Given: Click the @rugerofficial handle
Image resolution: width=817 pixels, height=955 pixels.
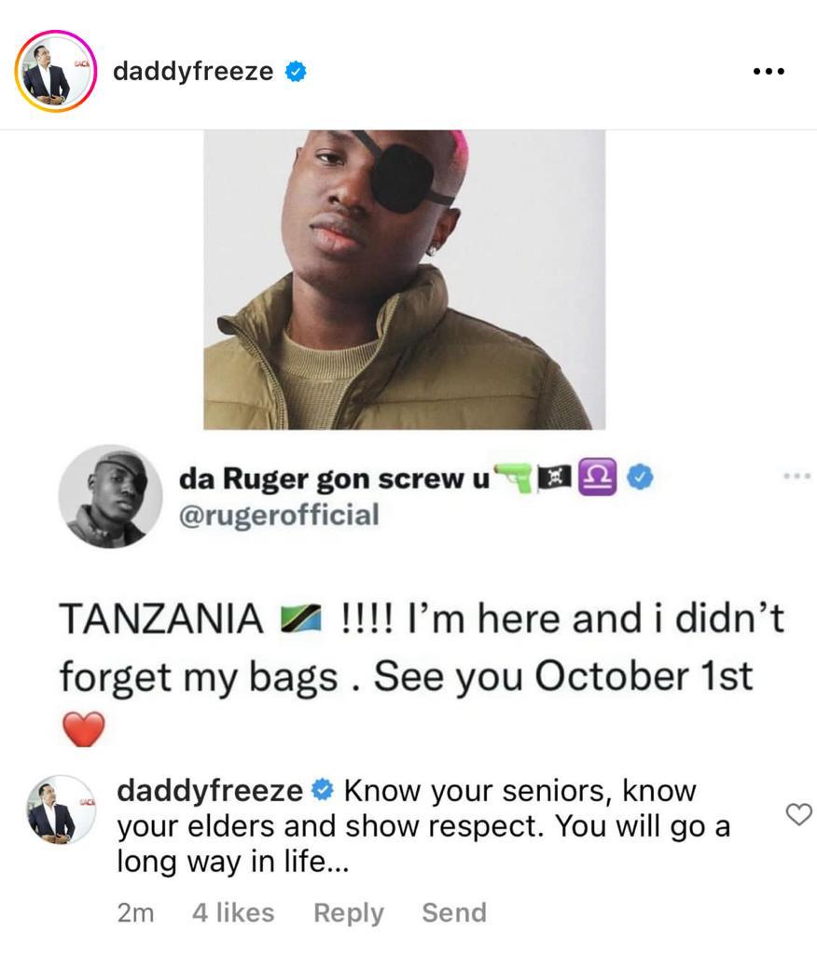Looking at the screenshot, I should [279, 514].
